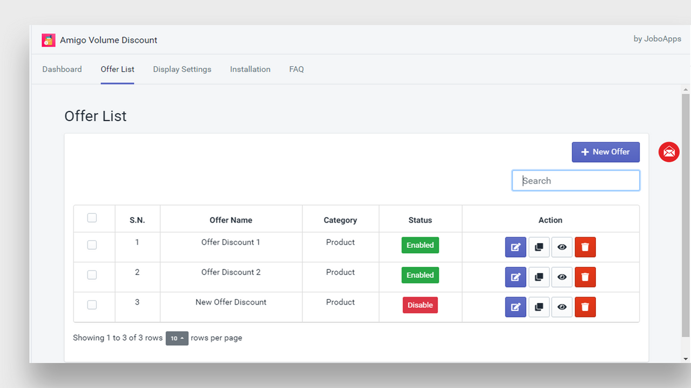This screenshot has height=388, width=691.
Task: Open the rows per page dropdown
Action: [x=177, y=338]
